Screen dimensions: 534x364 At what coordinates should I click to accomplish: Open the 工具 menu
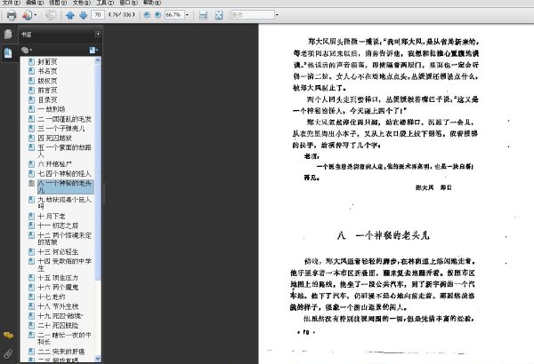[x=105, y=3]
